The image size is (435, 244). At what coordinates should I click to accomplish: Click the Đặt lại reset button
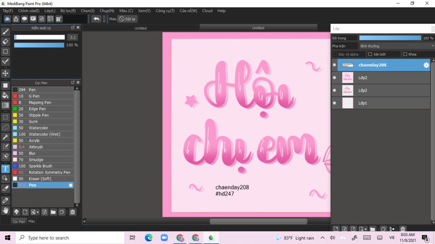[127, 19]
